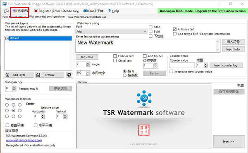Click the TSR Watermark software preview image
The image size is (248, 153).
coord(143,116)
